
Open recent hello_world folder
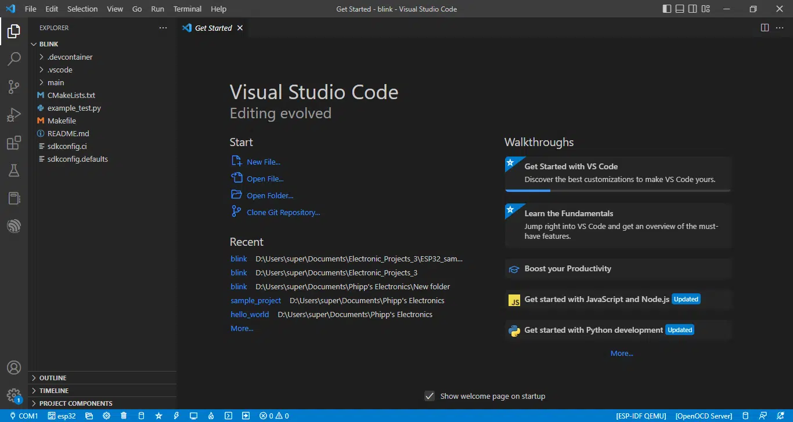click(250, 314)
